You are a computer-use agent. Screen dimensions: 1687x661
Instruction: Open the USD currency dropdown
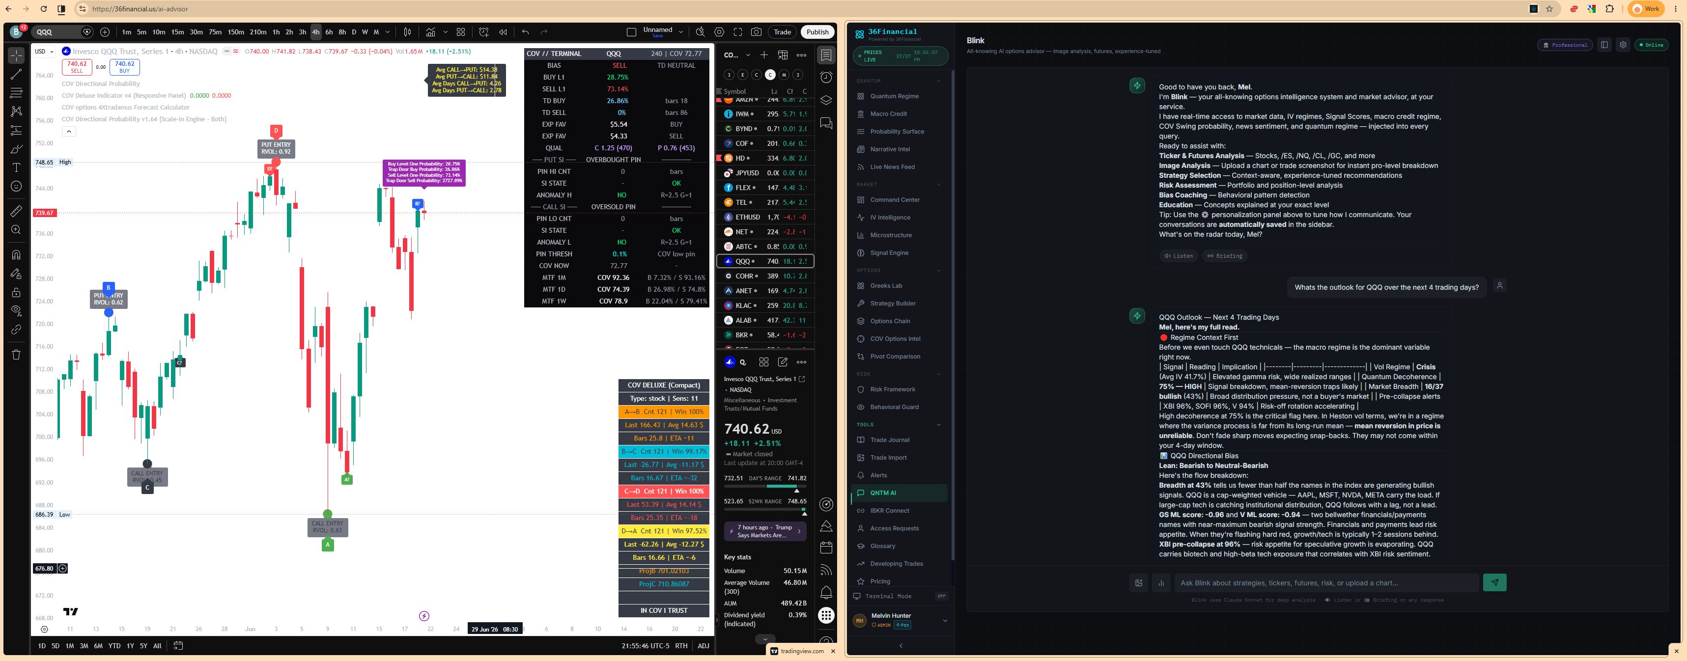[44, 51]
